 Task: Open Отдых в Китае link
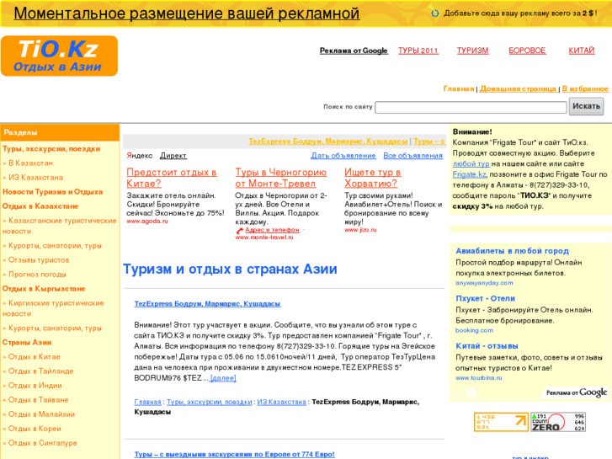[x=35, y=357]
